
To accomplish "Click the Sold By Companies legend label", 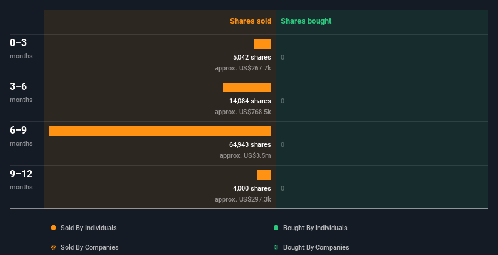I will click(90, 247).
